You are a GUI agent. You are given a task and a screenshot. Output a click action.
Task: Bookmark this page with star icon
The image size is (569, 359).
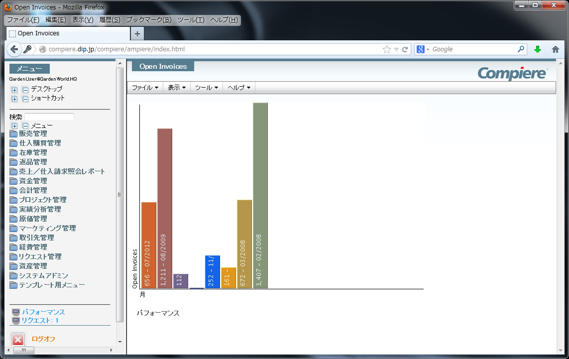point(386,49)
